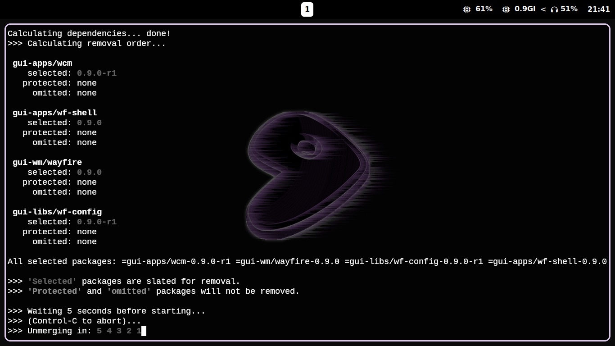
Task: Click selected version 0.9.0-r1 under gui-apps/wcm
Action: tap(97, 73)
